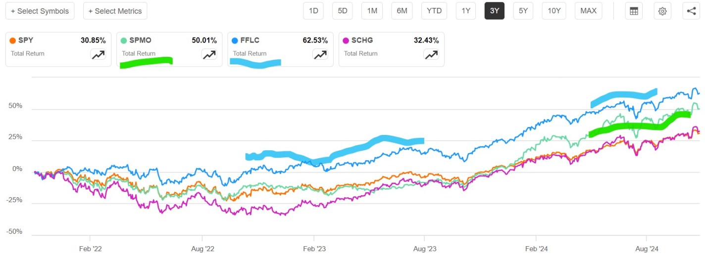
Task: Open the Select Symbols dropdown
Action: coord(40,11)
